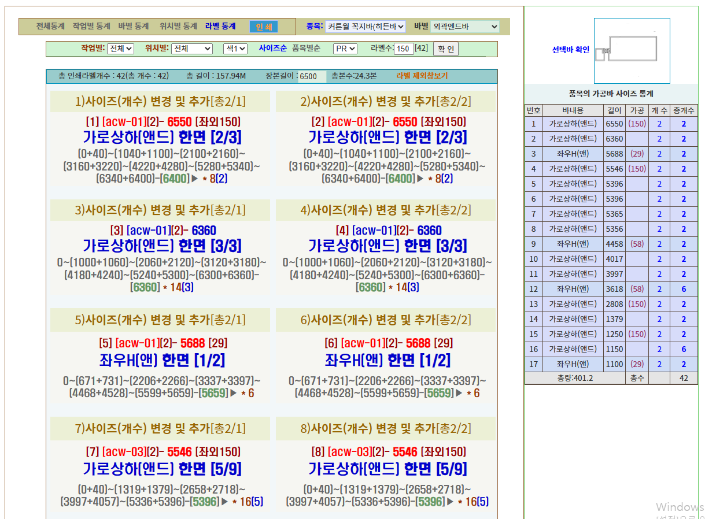Select row 1 length 6550 cell

tap(614, 124)
